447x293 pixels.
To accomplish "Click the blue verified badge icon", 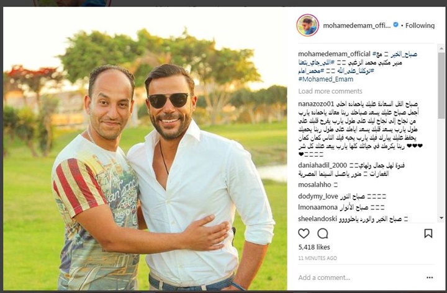I will click(395, 25).
